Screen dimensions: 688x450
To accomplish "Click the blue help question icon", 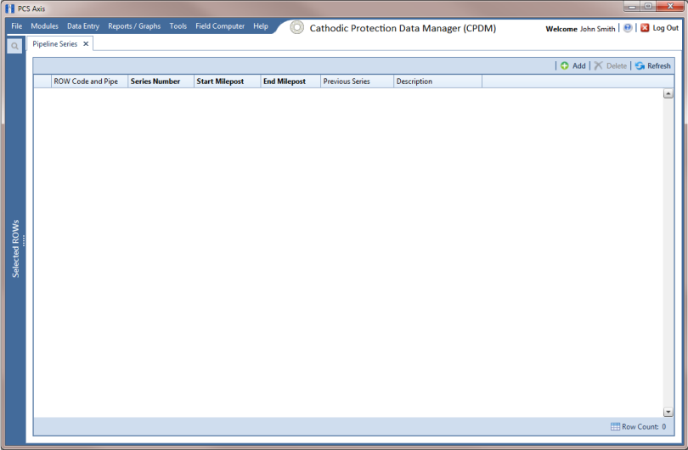I will (x=628, y=28).
